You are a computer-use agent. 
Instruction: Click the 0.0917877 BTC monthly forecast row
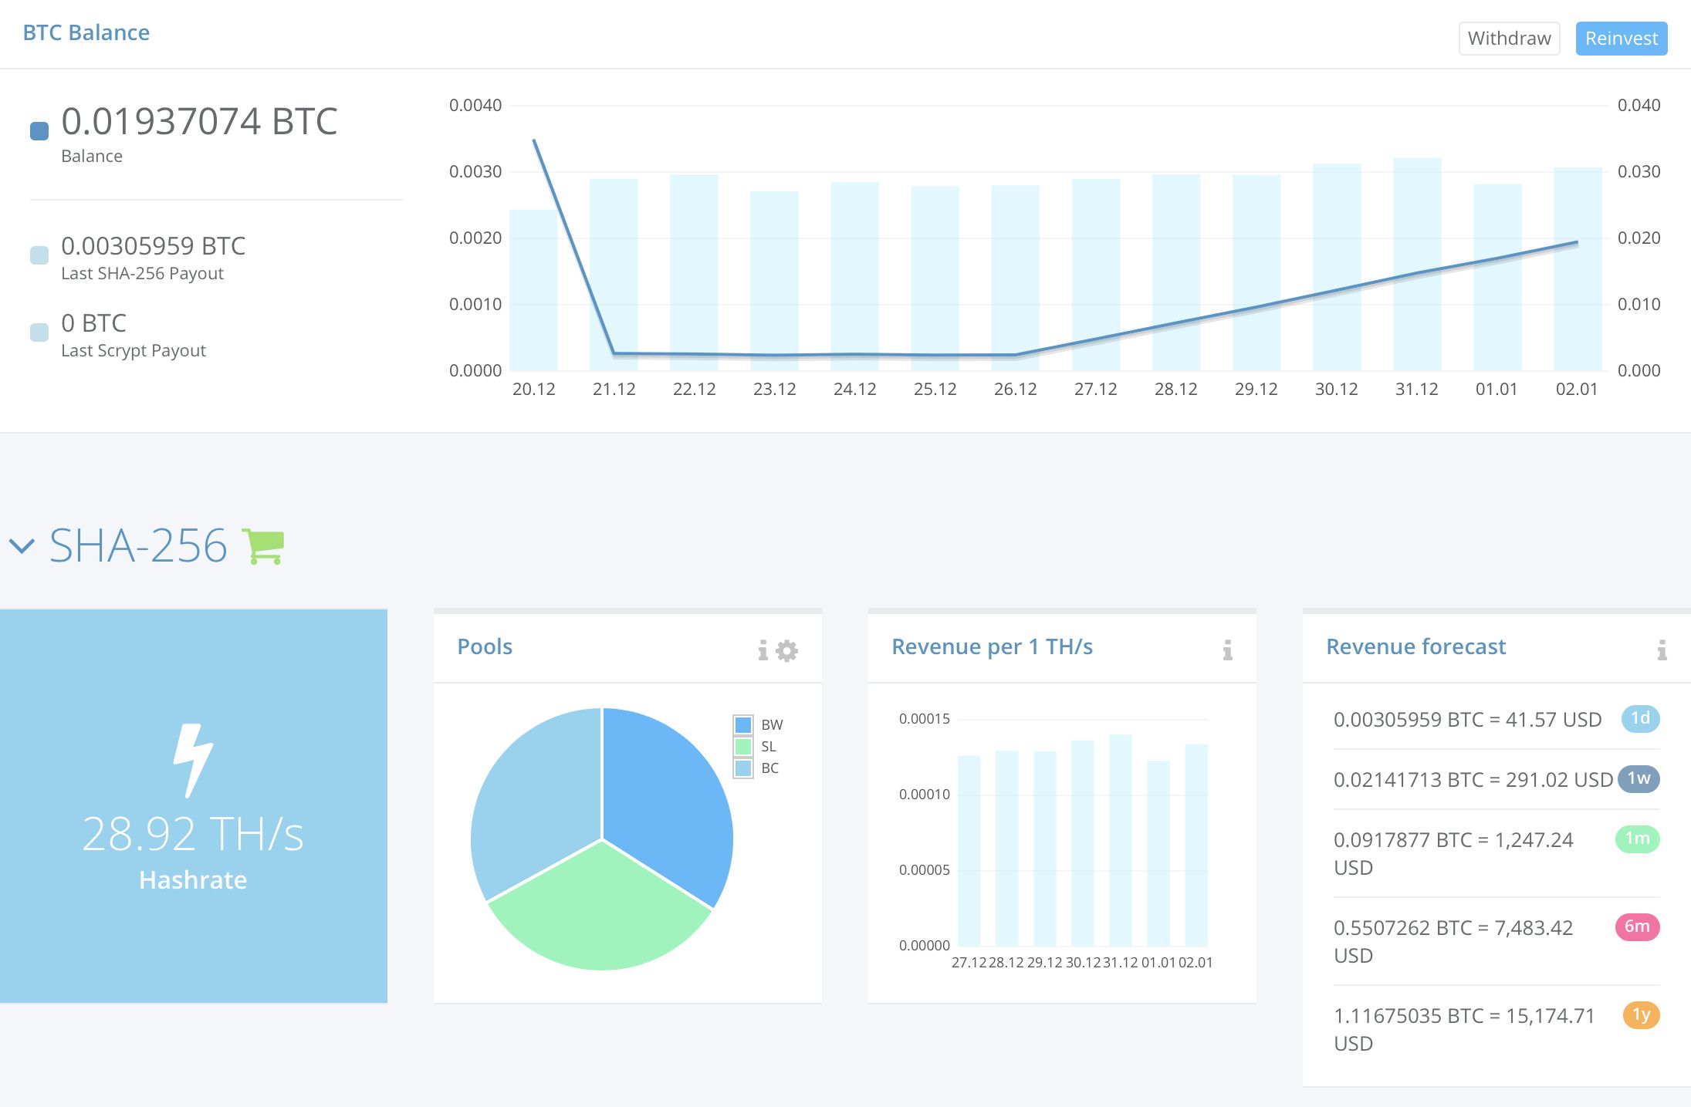1497,853
